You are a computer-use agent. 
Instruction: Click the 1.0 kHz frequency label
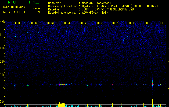coord(2,48)
